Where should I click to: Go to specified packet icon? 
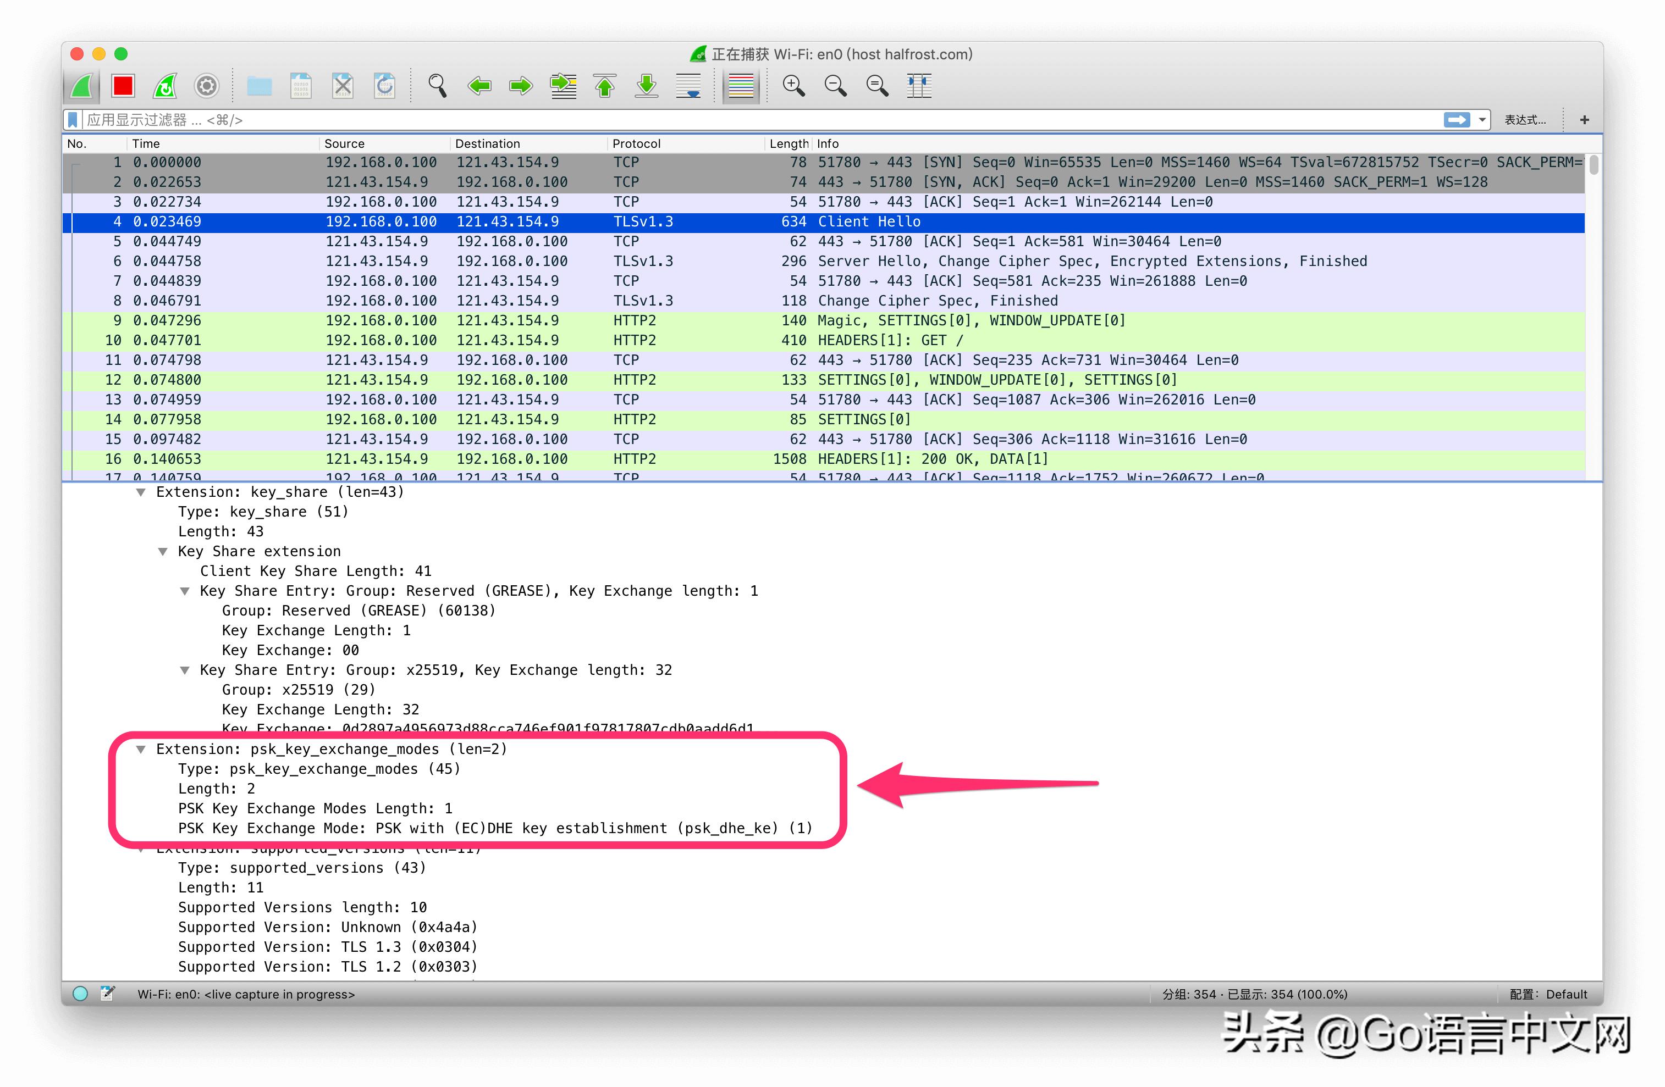click(563, 86)
